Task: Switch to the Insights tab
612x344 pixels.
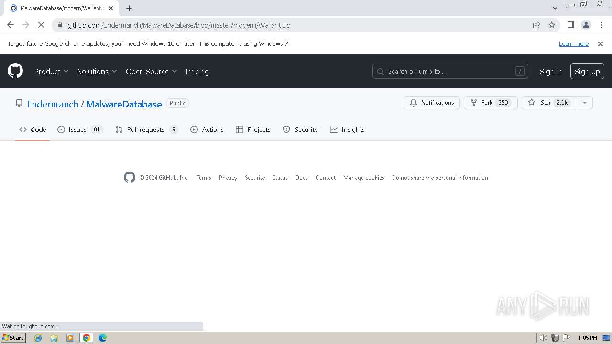Action: click(347, 129)
